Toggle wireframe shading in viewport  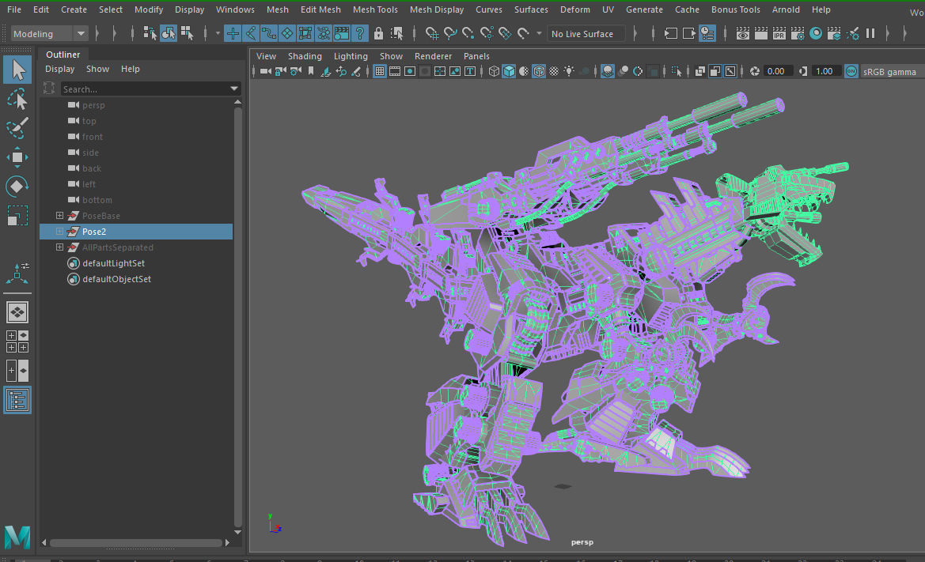click(x=494, y=71)
